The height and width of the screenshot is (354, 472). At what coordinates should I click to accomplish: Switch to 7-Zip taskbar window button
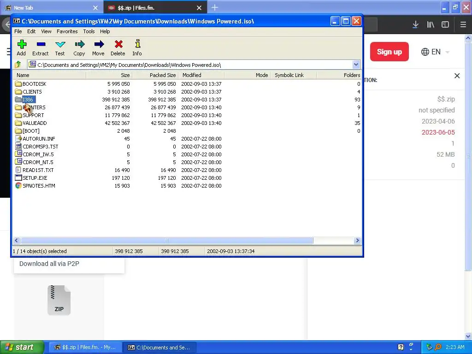point(159,347)
